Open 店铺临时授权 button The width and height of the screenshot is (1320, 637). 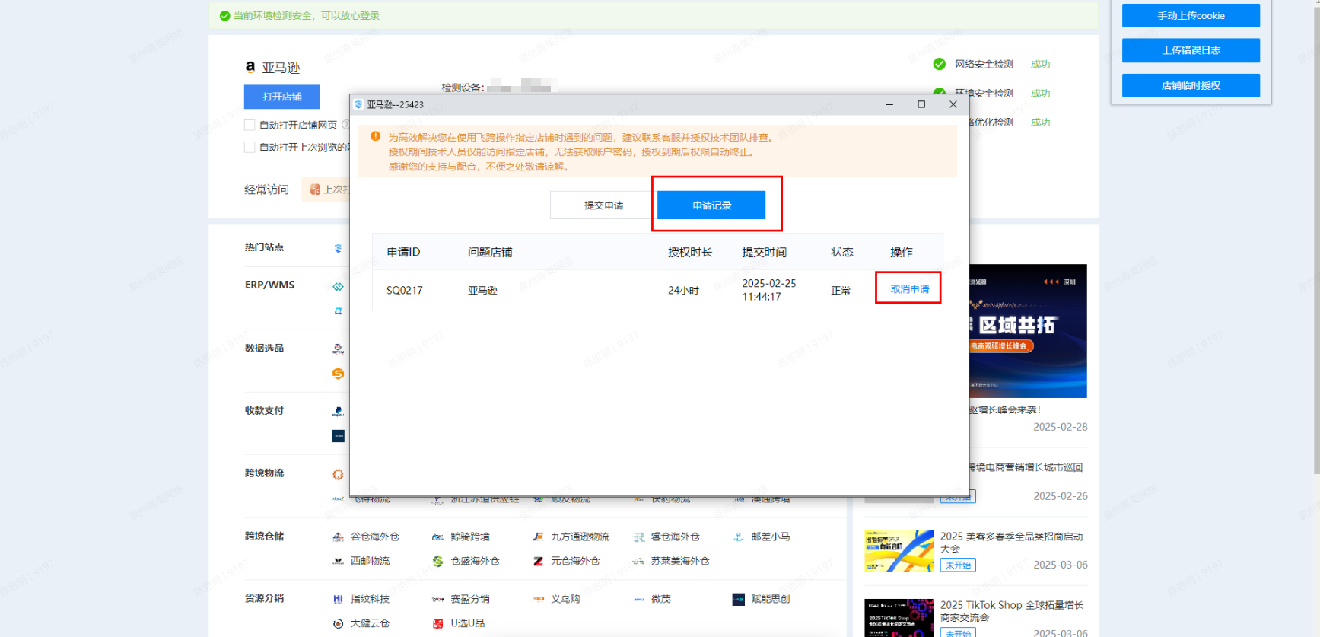1191,86
